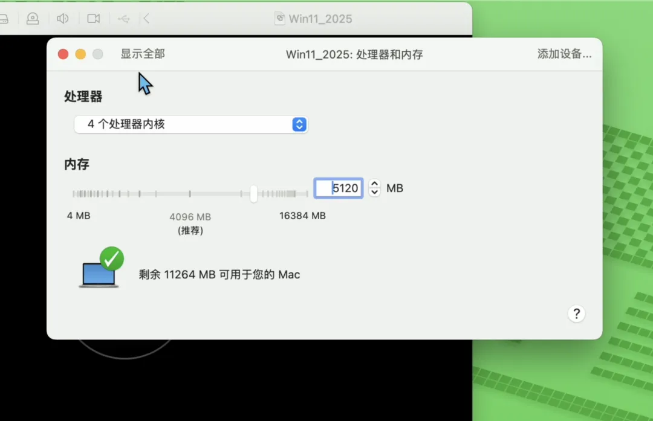Increase memory with stepper up arrow
This screenshot has height=421, width=653.
pos(374,184)
